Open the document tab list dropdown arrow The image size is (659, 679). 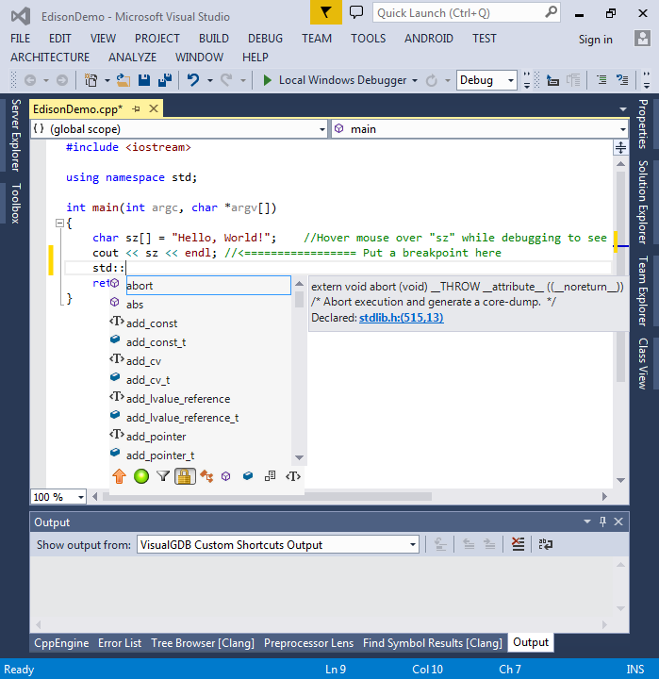(x=622, y=109)
